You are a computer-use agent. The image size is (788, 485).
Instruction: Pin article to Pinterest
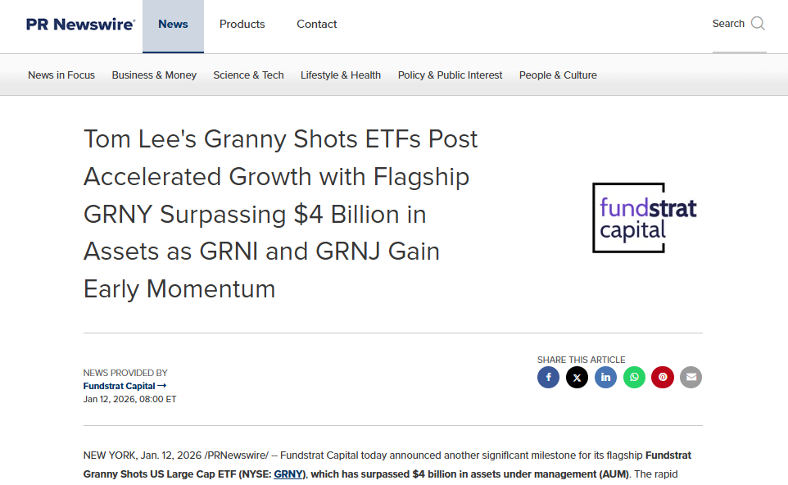663,378
